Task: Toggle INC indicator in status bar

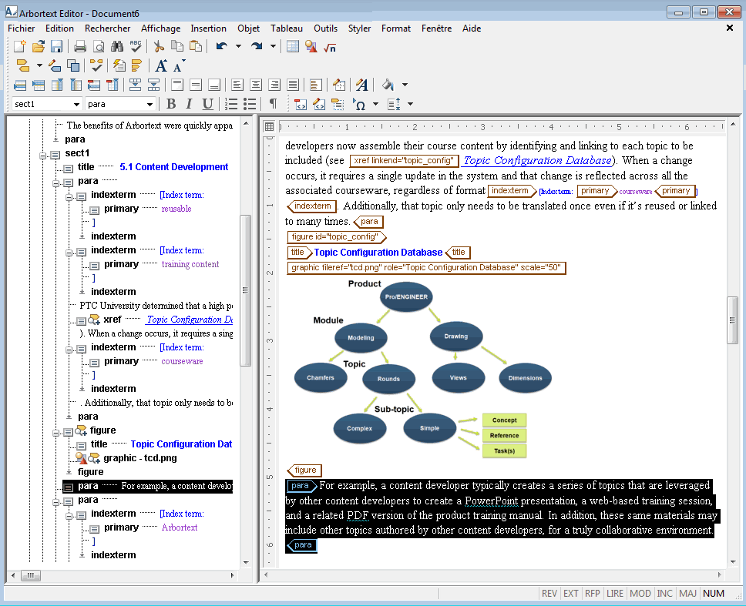Action: [x=664, y=593]
